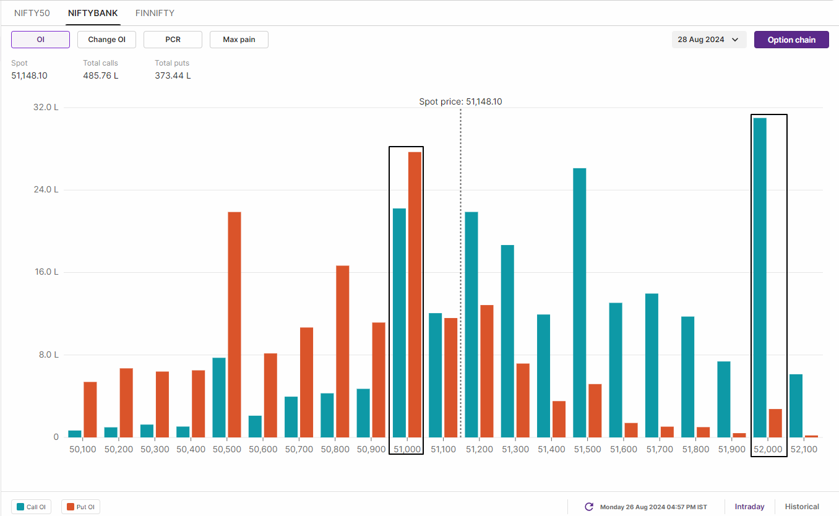Click the 52,100 strike call OI bar

796,406
